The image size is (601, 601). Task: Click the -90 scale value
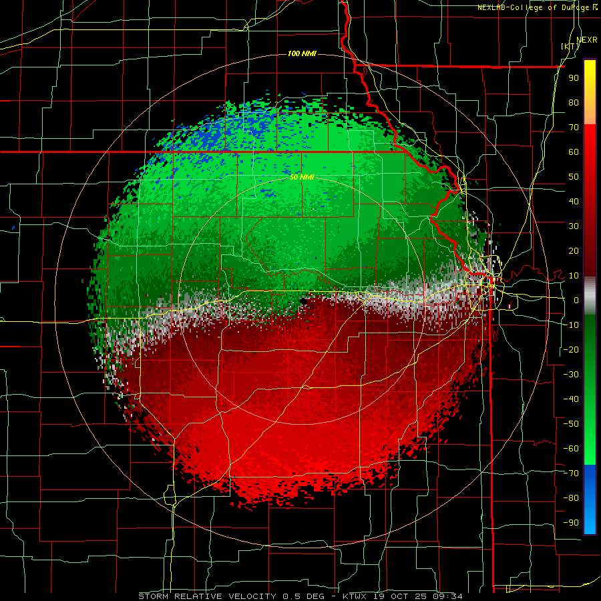pyautogui.click(x=571, y=523)
